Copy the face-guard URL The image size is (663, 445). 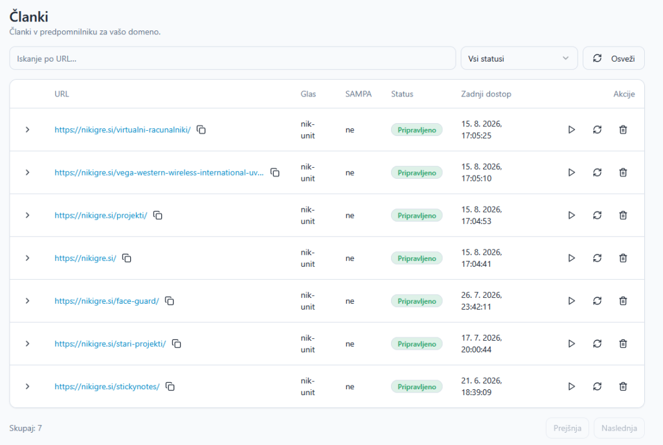169,301
